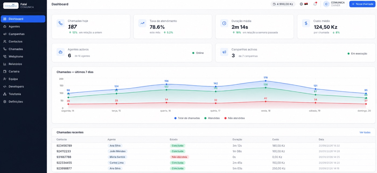Click the Data column header
This screenshot has width=377, height=173.
pos(321,139)
